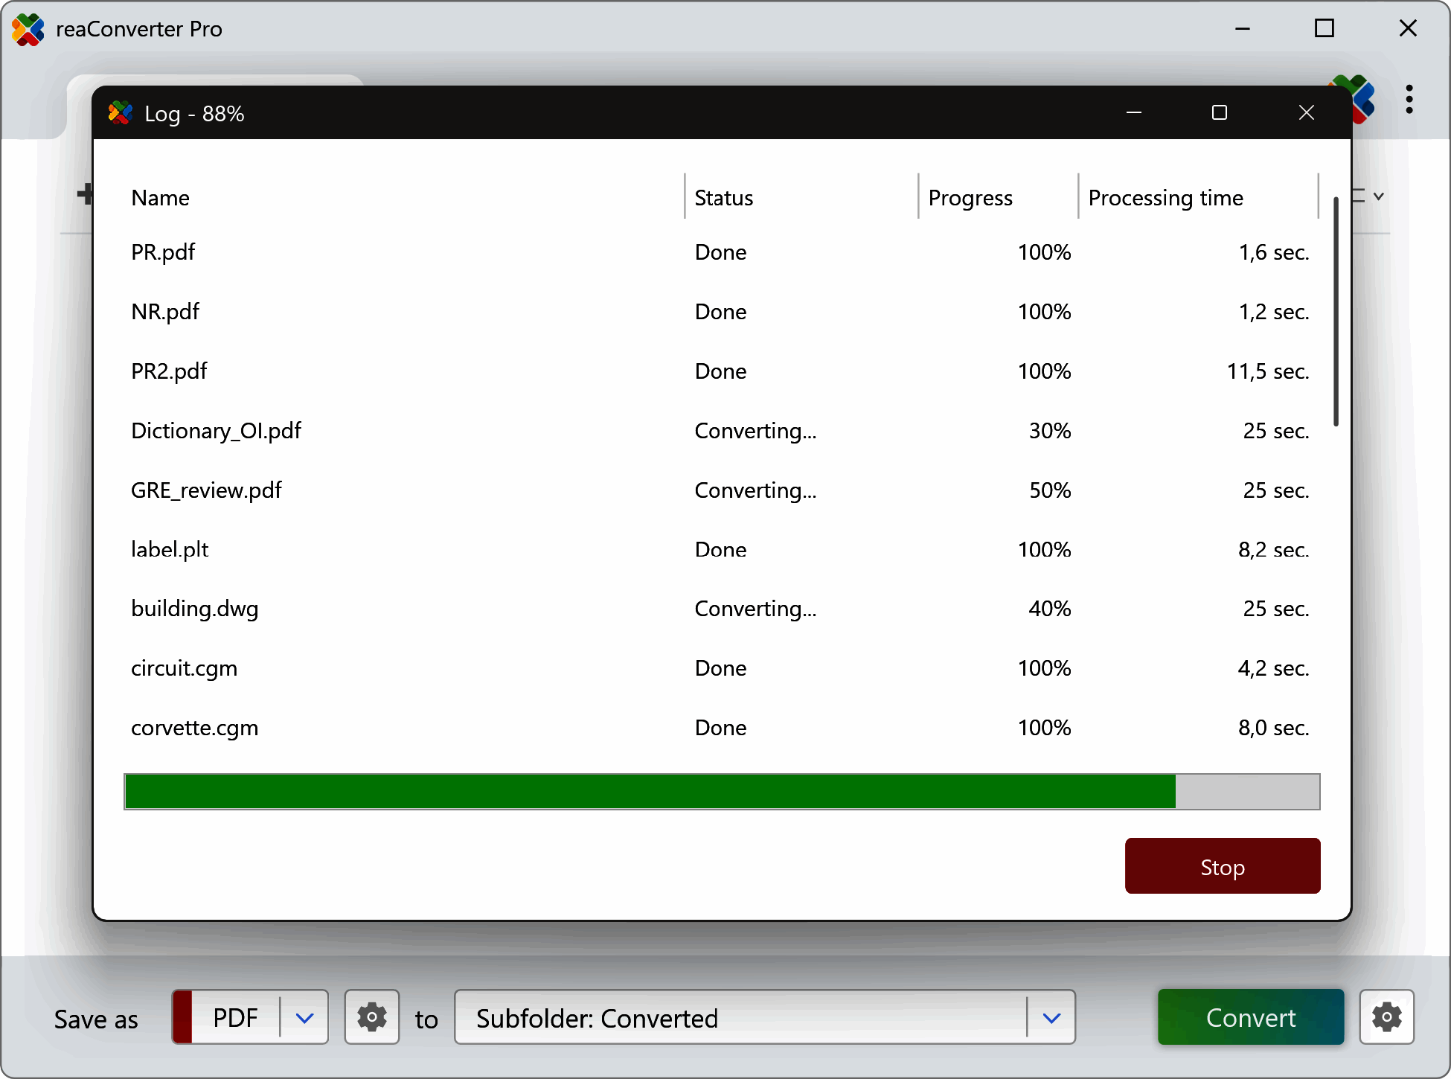The image size is (1451, 1079).
Task: Sort by Processing time column header
Action: click(x=1165, y=198)
